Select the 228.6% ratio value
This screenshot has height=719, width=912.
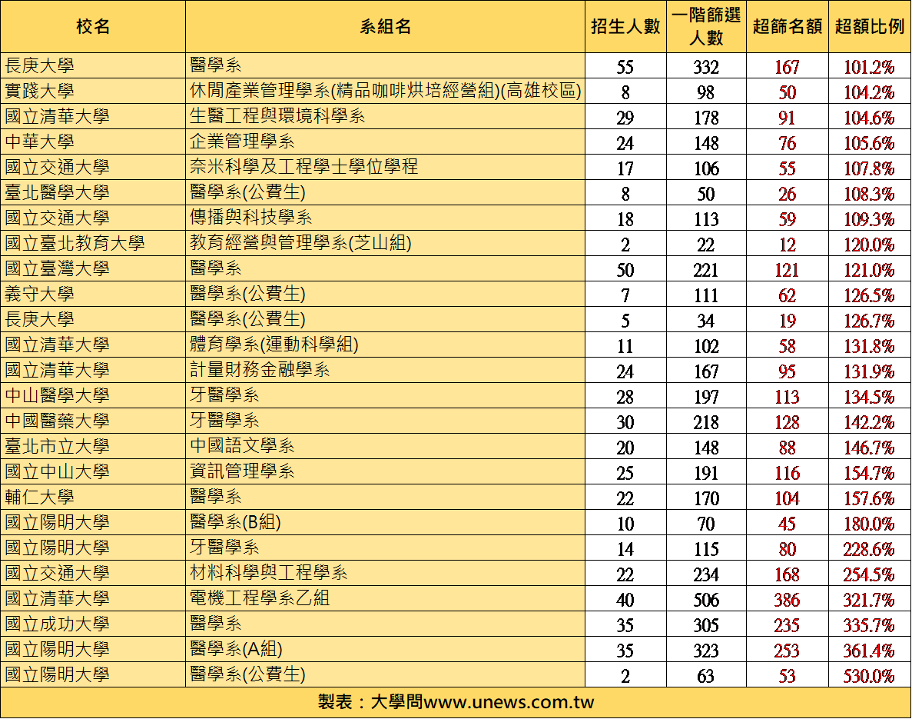(870, 550)
